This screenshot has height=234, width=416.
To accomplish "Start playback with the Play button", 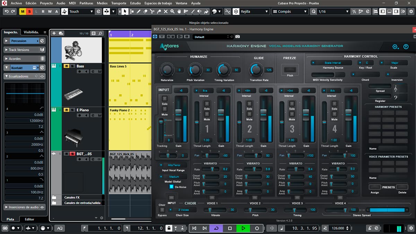I will click(243, 228).
